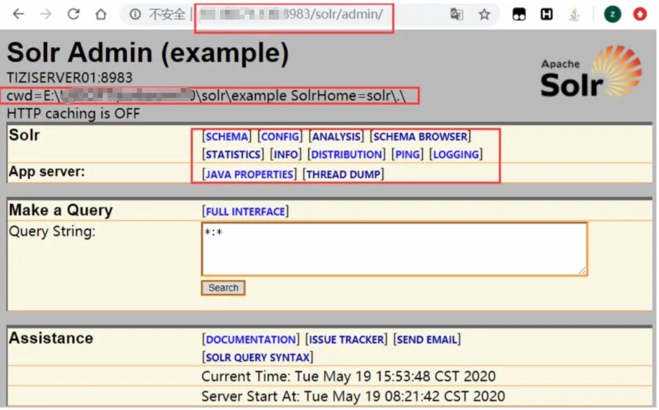Click the App server: label
The height and width of the screenshot is (410, 659).
pyautogui.click(x=47, y=172)
